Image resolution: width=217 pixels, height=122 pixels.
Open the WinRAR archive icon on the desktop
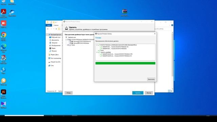tap(124, 13)
